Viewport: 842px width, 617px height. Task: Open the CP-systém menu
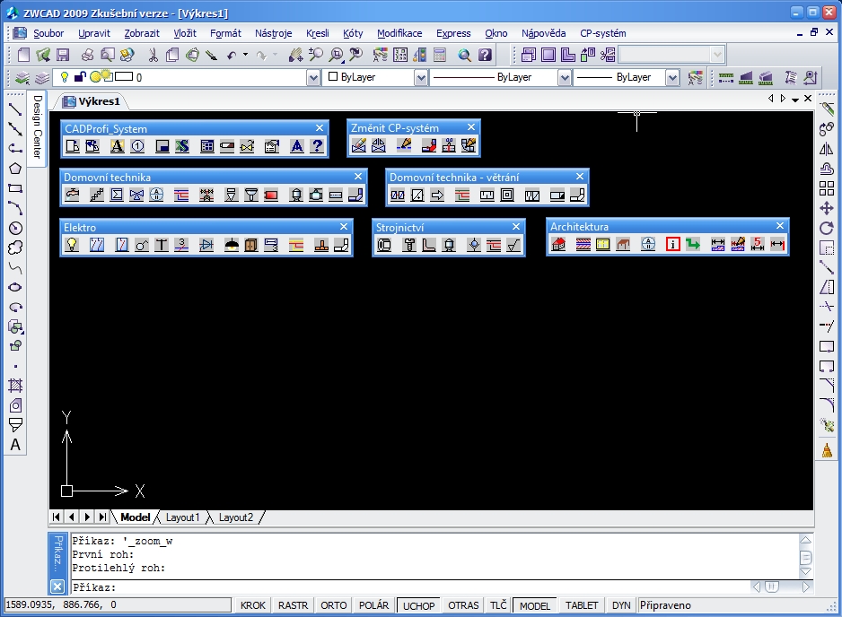coord(603,33)
